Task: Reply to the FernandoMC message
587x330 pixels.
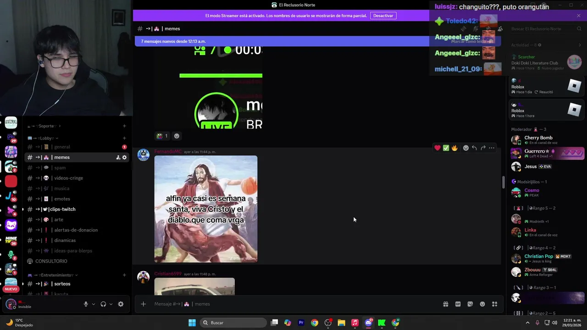Action: point(474,148)
